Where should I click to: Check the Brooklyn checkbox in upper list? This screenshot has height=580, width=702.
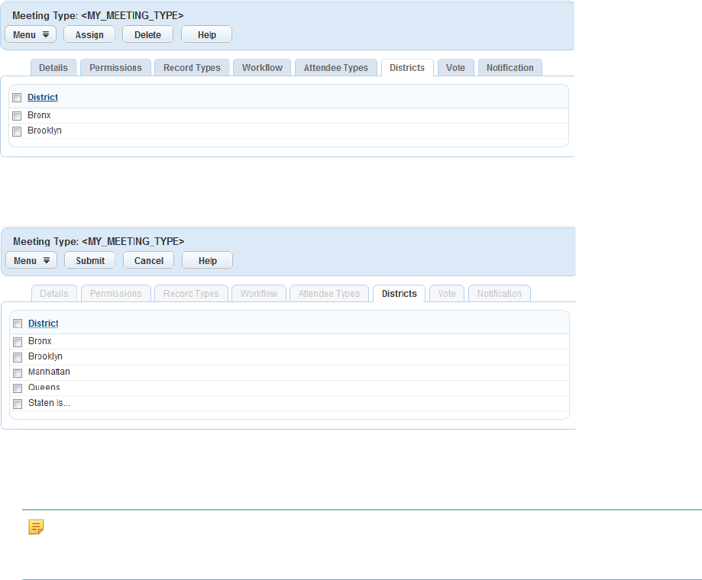pos(17,131)
